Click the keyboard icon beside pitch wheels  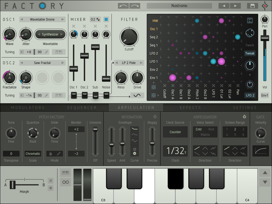tap(65, 172)
